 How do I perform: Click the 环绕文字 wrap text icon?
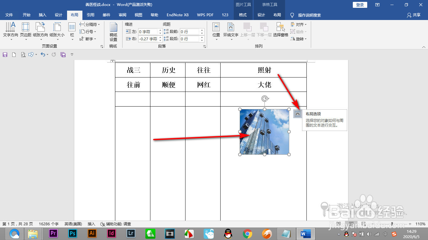coord(231,27)
